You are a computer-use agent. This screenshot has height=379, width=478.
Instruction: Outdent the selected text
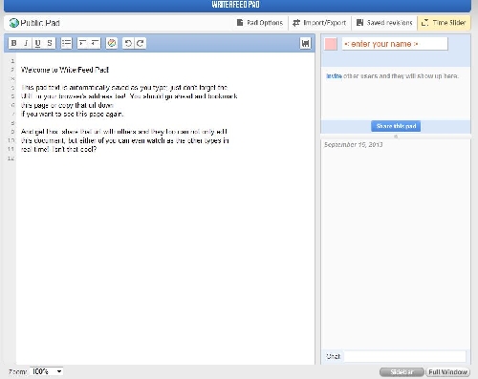(x=95, y=43)
